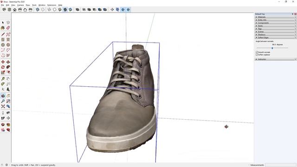Choose the Move tool with red arrows
Viewport: 297px width, 167px height.
(x=3, y=62)
